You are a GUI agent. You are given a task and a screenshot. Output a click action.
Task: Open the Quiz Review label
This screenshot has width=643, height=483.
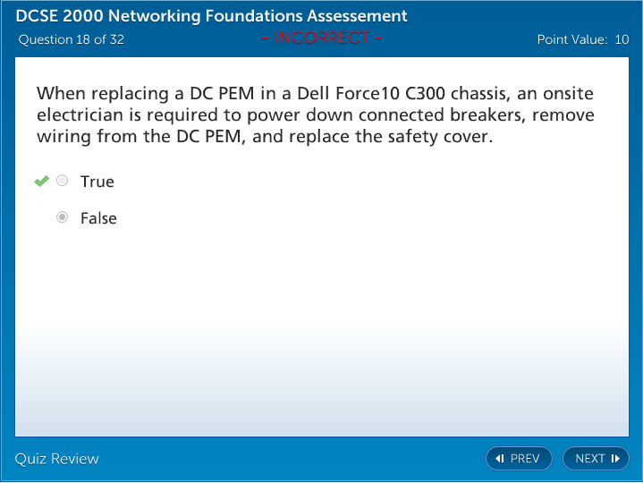point(57,459)
